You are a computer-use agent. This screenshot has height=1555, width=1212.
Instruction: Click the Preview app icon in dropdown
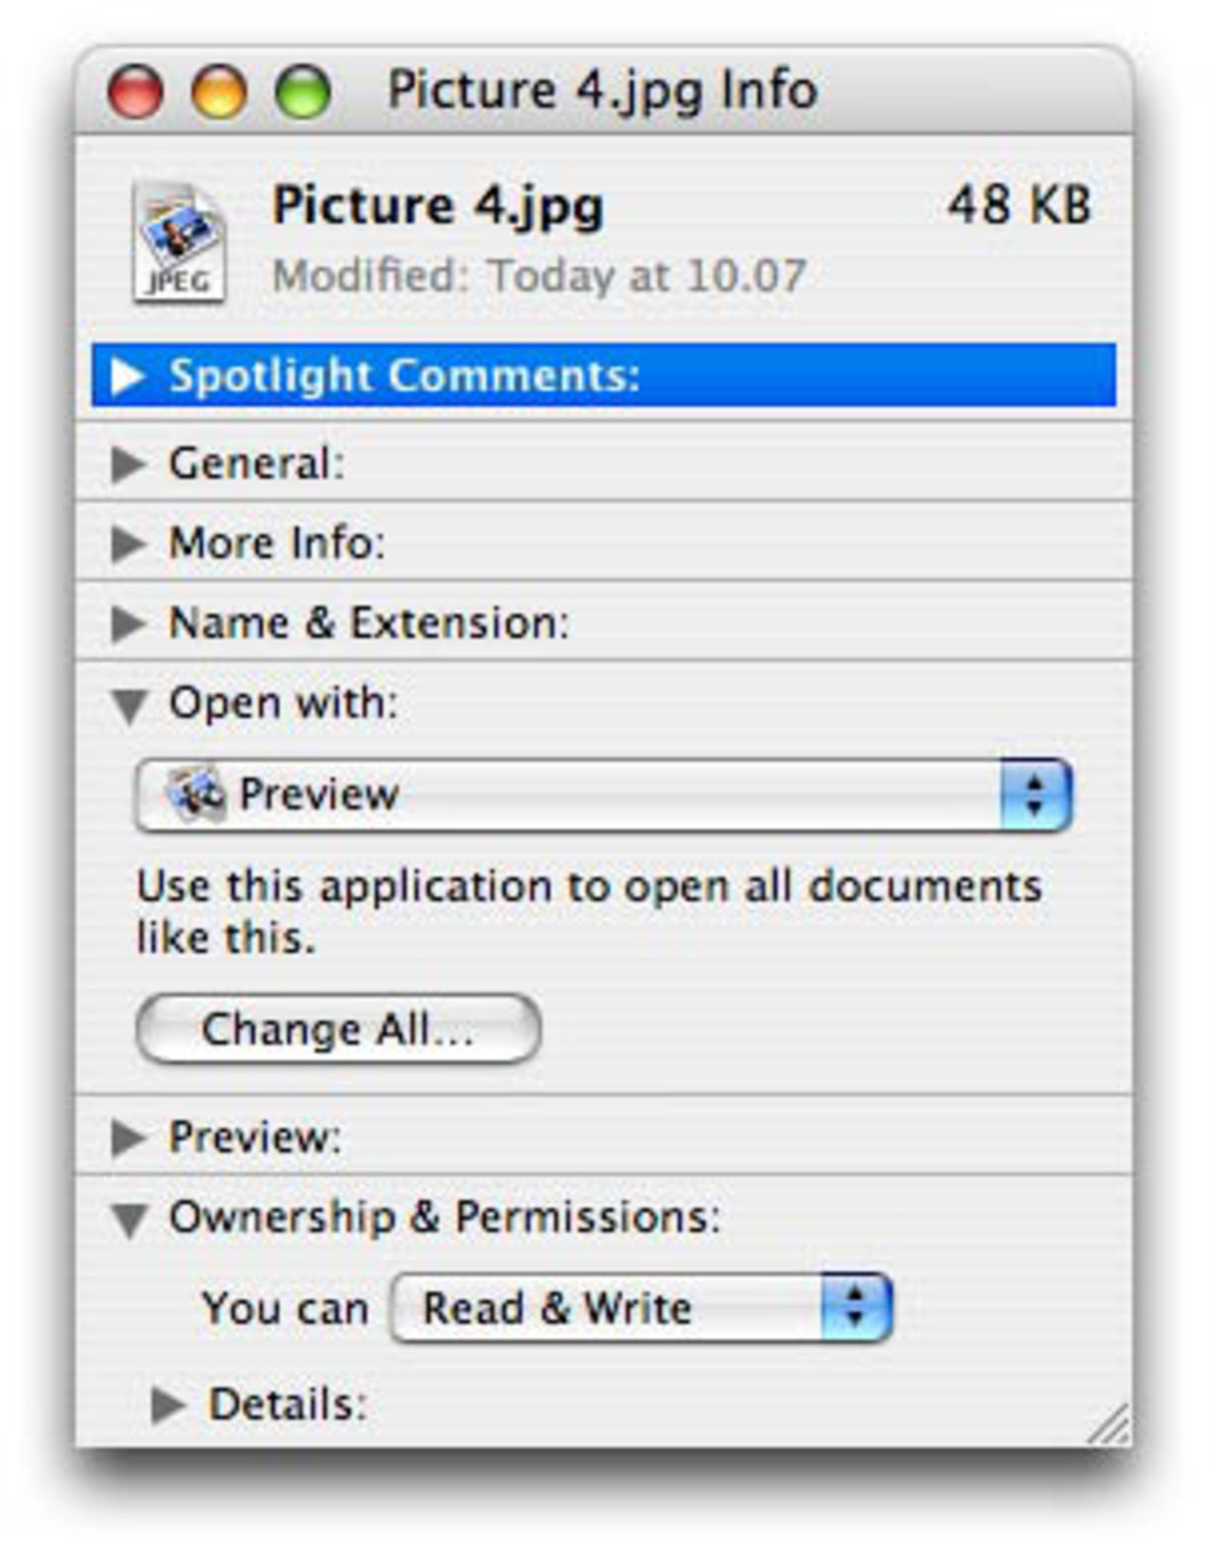196,794
